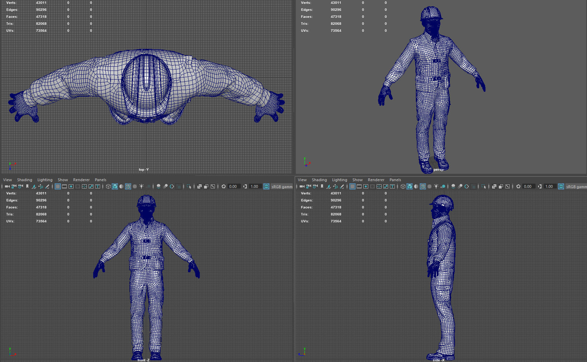Click Select Camera icon in front view panel
This screenshot has height=362, width=587.
(7, 186)
